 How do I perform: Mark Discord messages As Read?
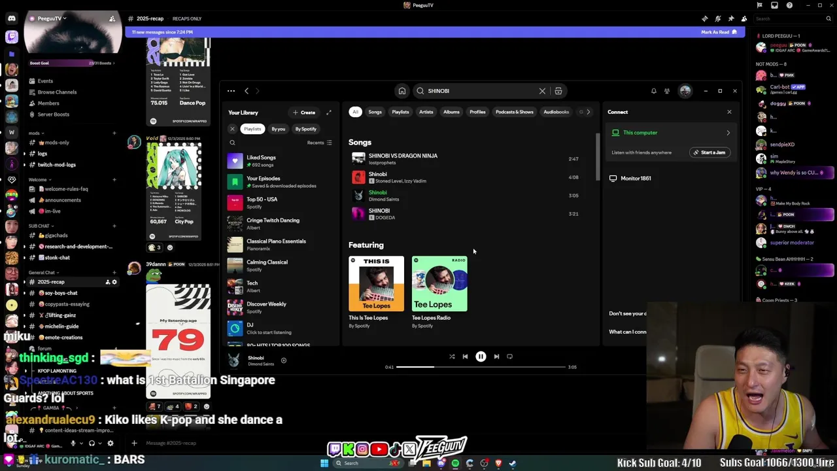(x=719, y=32)
